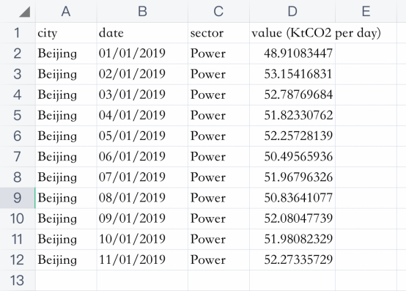This screenshot has height=291, width=406.
Task: Select value cell 51.82330762
Action: coord(292,116)
